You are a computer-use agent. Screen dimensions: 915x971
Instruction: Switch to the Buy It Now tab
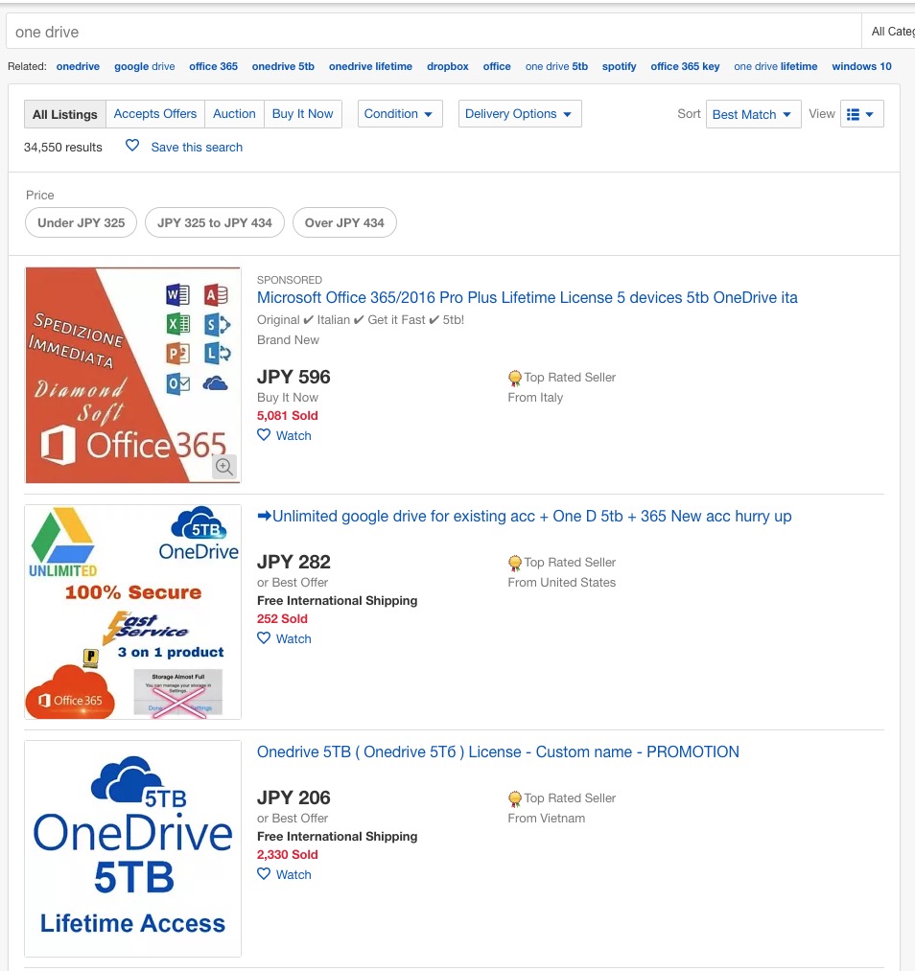coord(302,114)
